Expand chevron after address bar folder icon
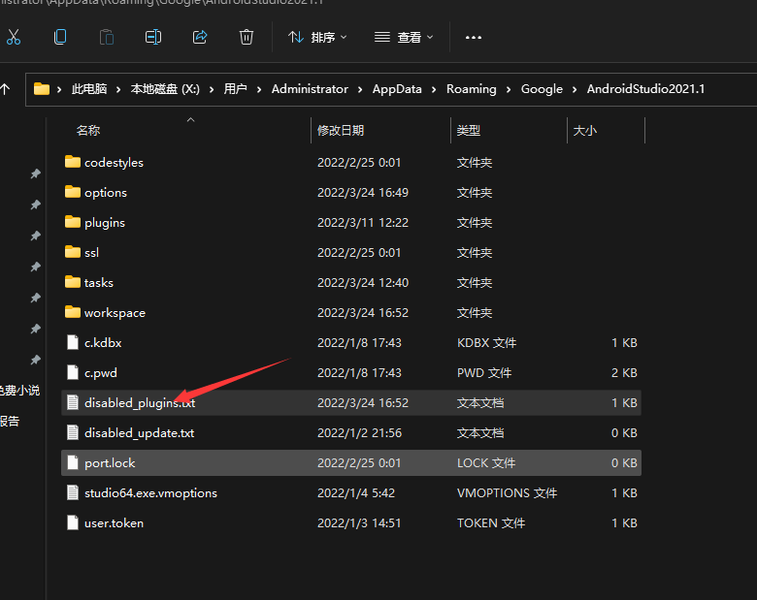Image resolution: width=757 pixels, height=600 pixels. [x=59, y=89]
